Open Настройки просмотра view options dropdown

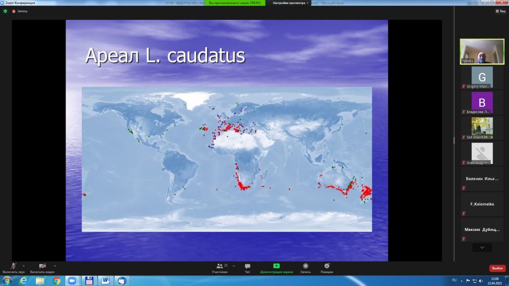pyautogui.click(x=291, y=2)
